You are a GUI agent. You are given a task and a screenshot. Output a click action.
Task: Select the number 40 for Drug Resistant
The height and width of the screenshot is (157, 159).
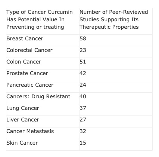(83, 96)
